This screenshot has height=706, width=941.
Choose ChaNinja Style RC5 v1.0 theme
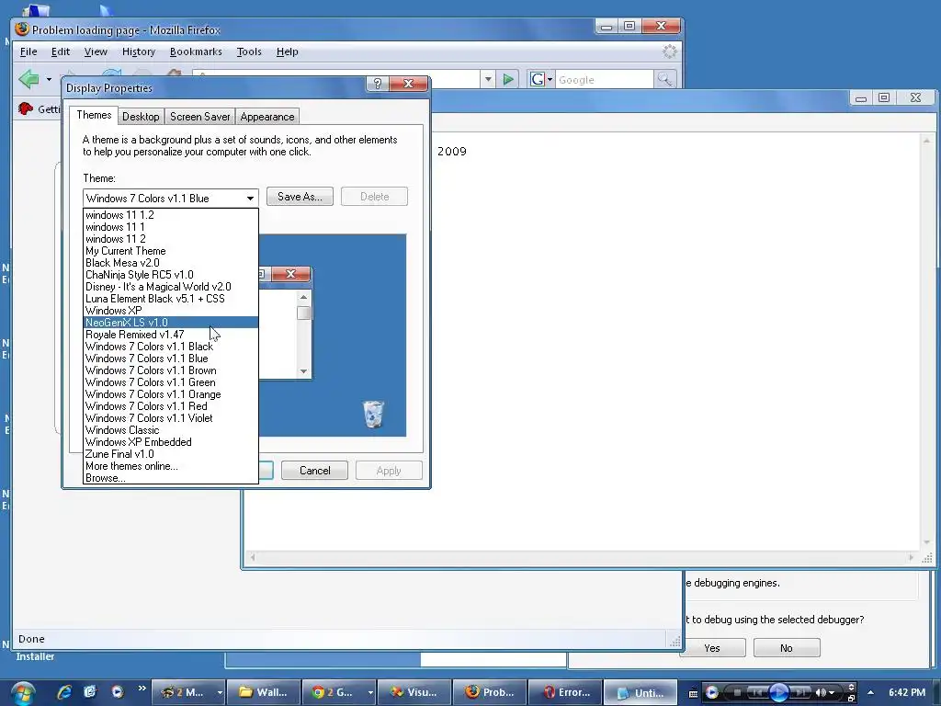click(170, 275)
